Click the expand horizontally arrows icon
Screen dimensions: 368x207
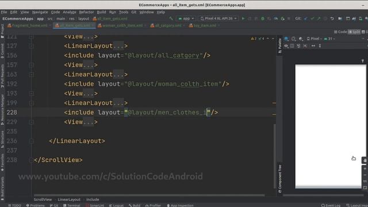click(x=313, y=46)
